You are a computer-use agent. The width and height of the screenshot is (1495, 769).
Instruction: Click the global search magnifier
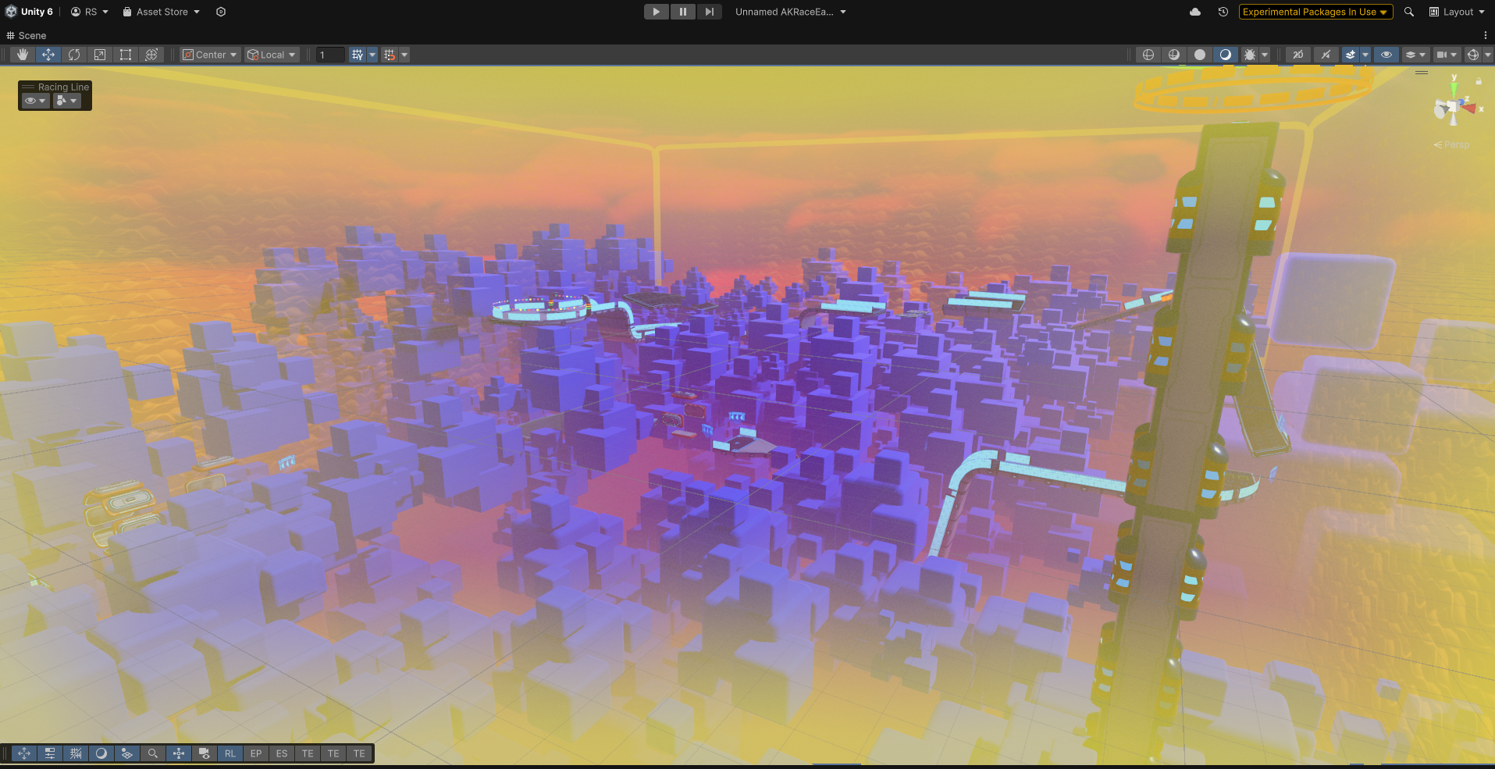coord(1409,12)
